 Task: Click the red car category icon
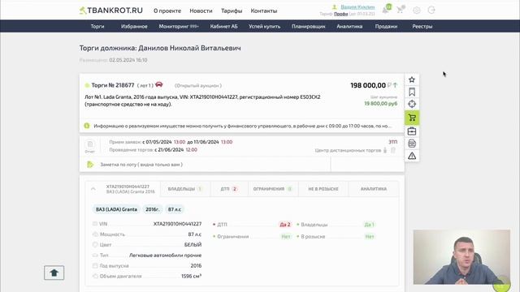[x=159, y=84]
